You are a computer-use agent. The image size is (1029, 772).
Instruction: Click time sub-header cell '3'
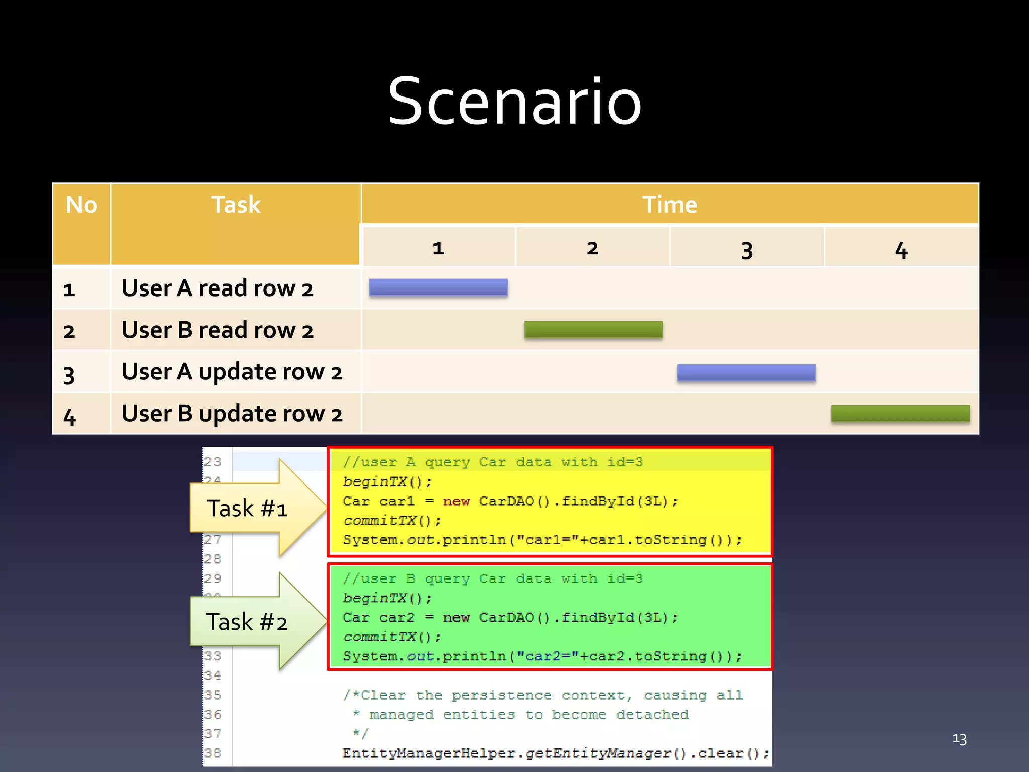(747, 247)
